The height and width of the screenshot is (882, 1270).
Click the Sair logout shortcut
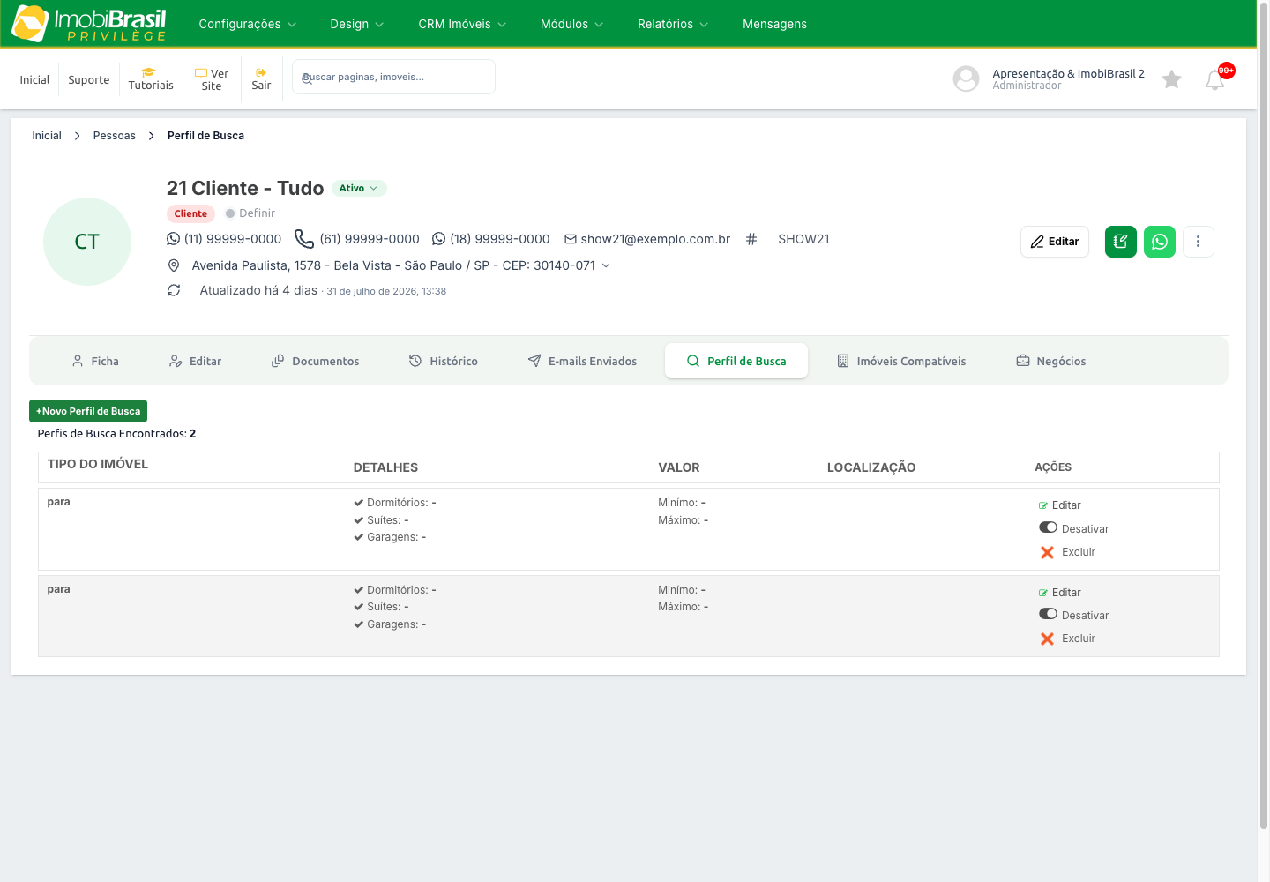pos(261,79)
